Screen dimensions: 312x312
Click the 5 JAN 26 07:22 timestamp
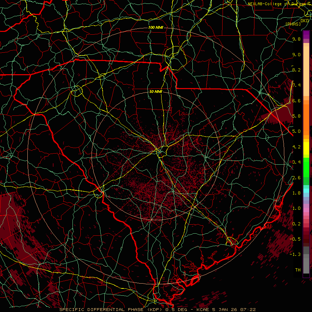234,310
